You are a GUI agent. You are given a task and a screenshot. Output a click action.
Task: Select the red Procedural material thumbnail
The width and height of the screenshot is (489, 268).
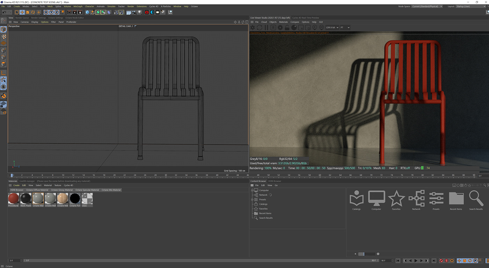pos(14,198)
